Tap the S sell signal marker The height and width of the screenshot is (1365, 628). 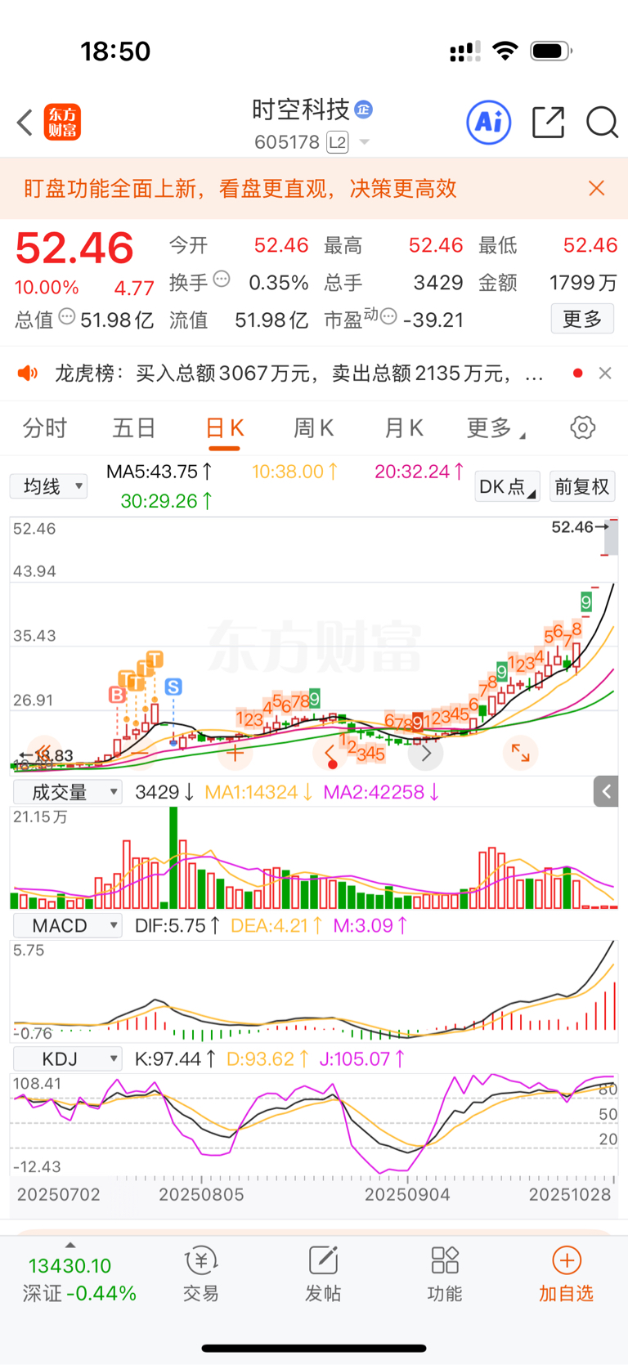click(173, 687)
